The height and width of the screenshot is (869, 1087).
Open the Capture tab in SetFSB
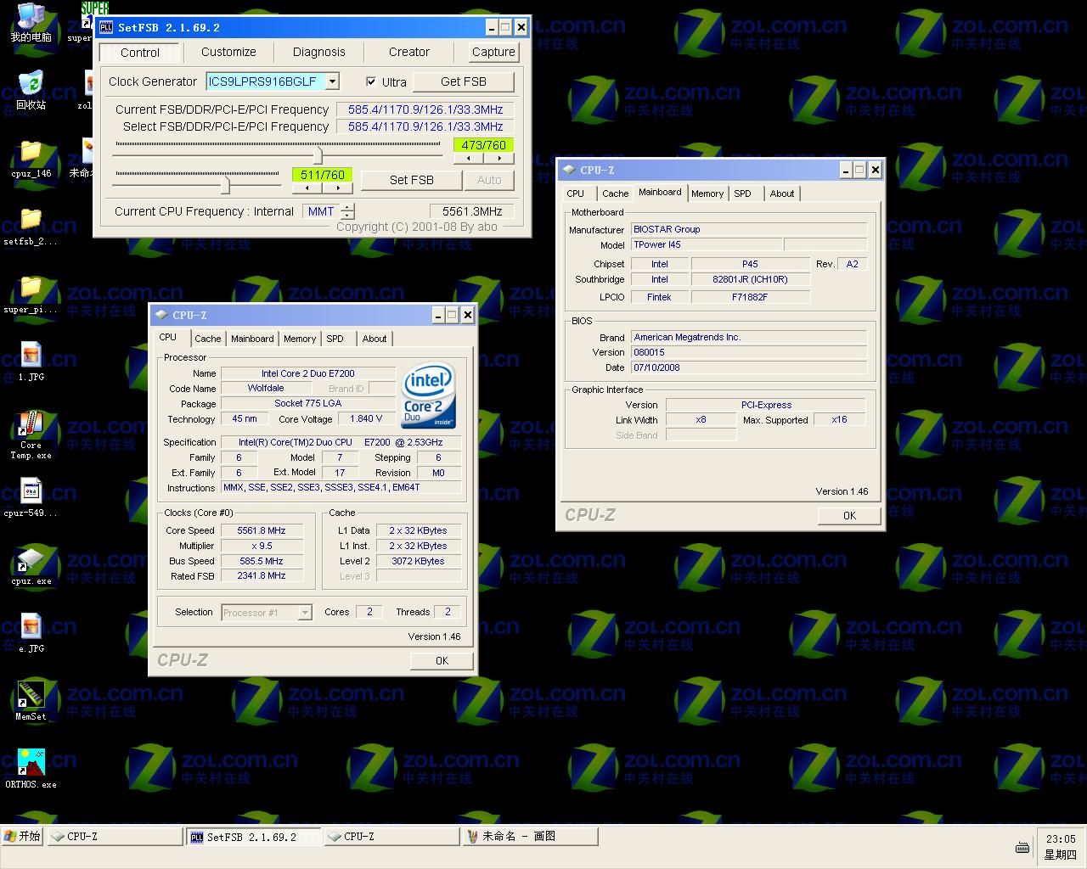pos(493,52)
